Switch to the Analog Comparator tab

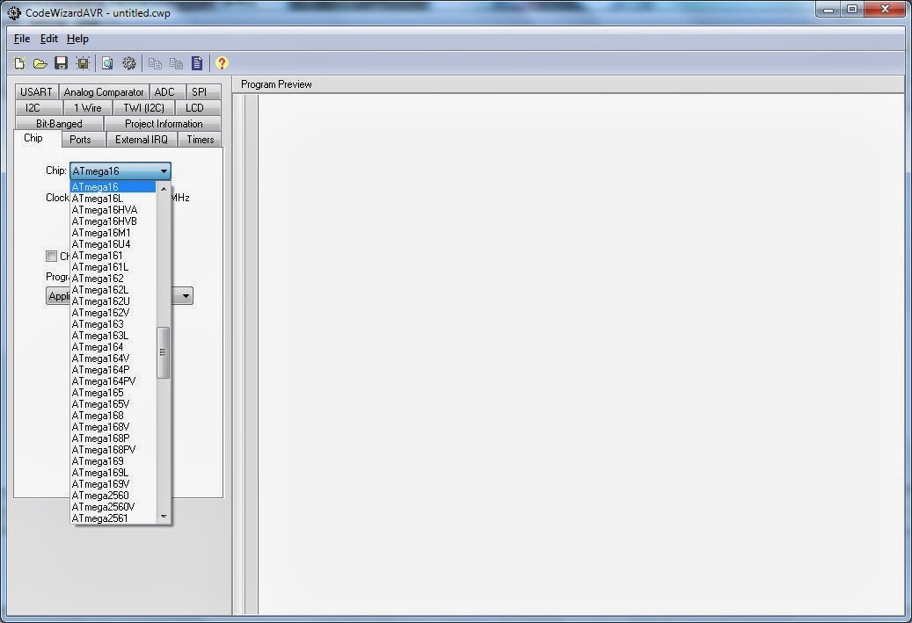[x=104, y=91]
